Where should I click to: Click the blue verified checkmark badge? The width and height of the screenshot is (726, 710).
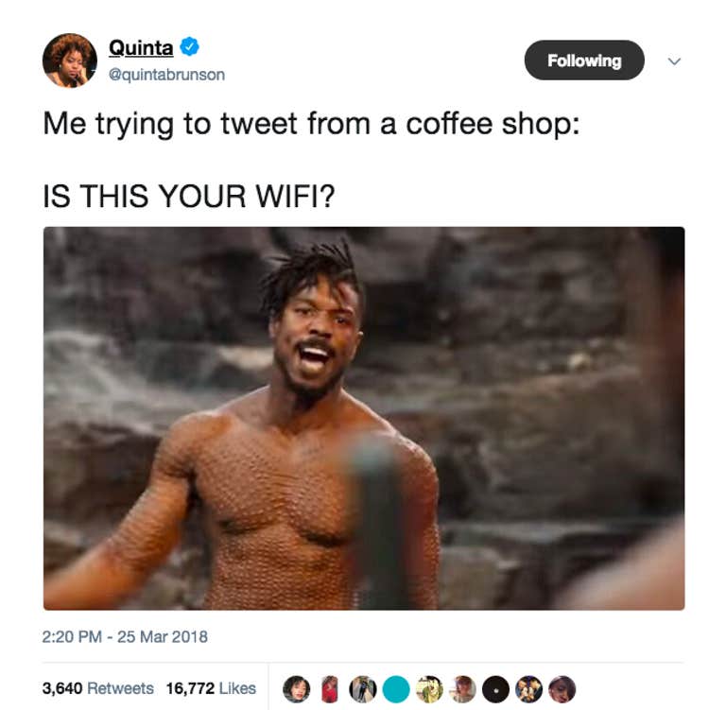pos(189,46)
